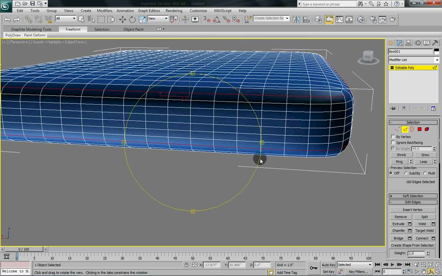The height and width of the screenshot is (276, 442).
Task: Click the Insert Vertex button
Action: (x=413, y=210)
